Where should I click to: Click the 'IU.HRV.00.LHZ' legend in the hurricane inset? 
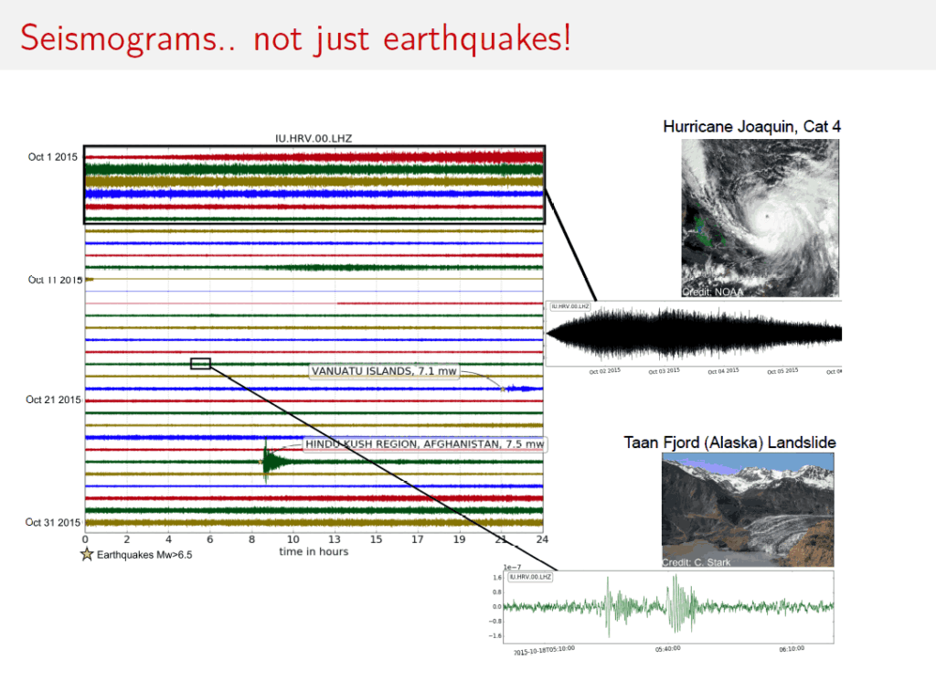point(570,306)
